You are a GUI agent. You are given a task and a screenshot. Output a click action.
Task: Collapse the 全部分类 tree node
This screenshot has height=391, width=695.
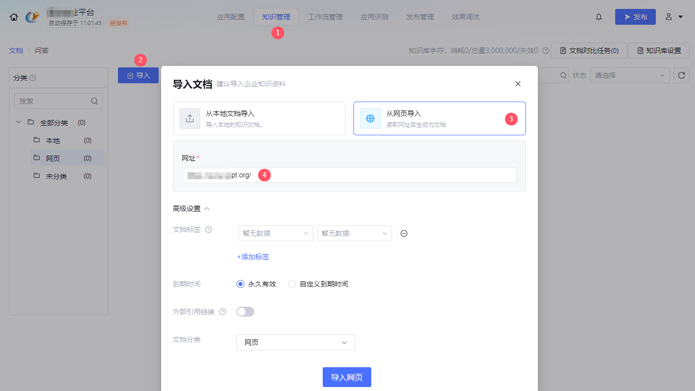coord(18,122)
